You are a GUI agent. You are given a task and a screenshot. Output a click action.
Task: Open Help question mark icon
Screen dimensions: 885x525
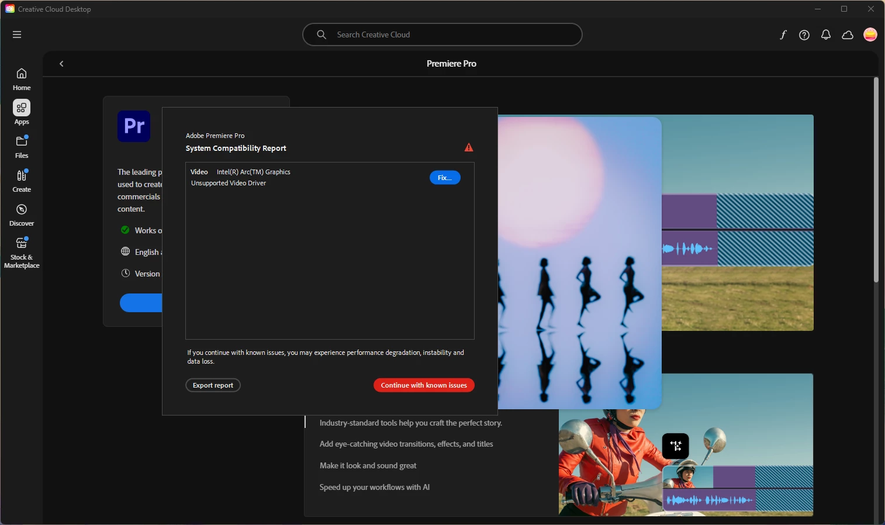(804, 35)
